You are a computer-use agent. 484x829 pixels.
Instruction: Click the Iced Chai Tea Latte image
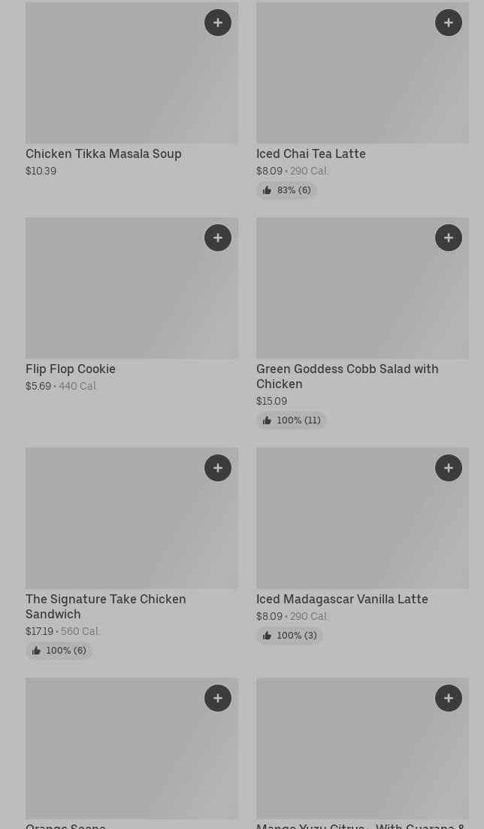coord(362,73)
